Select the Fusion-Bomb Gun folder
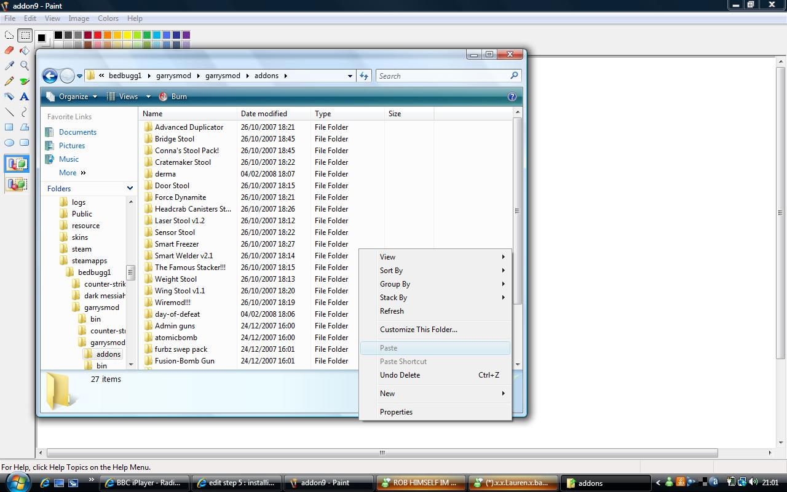Image resolution: width=787 pixels, height=492 pixels. [184, 361]
